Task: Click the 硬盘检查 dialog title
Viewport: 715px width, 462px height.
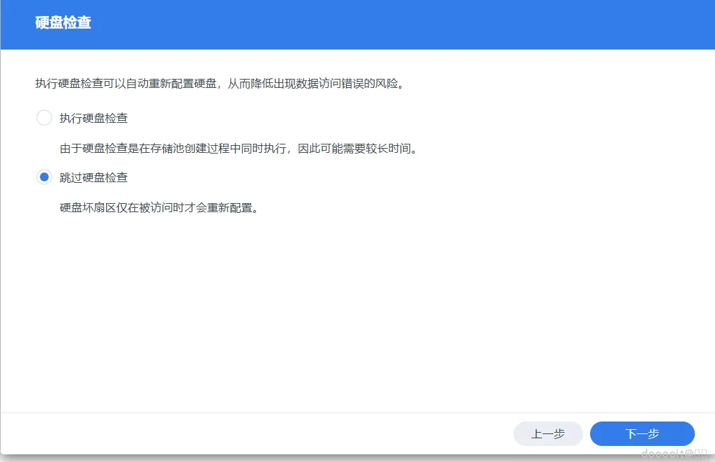Action: click(63, 22)
